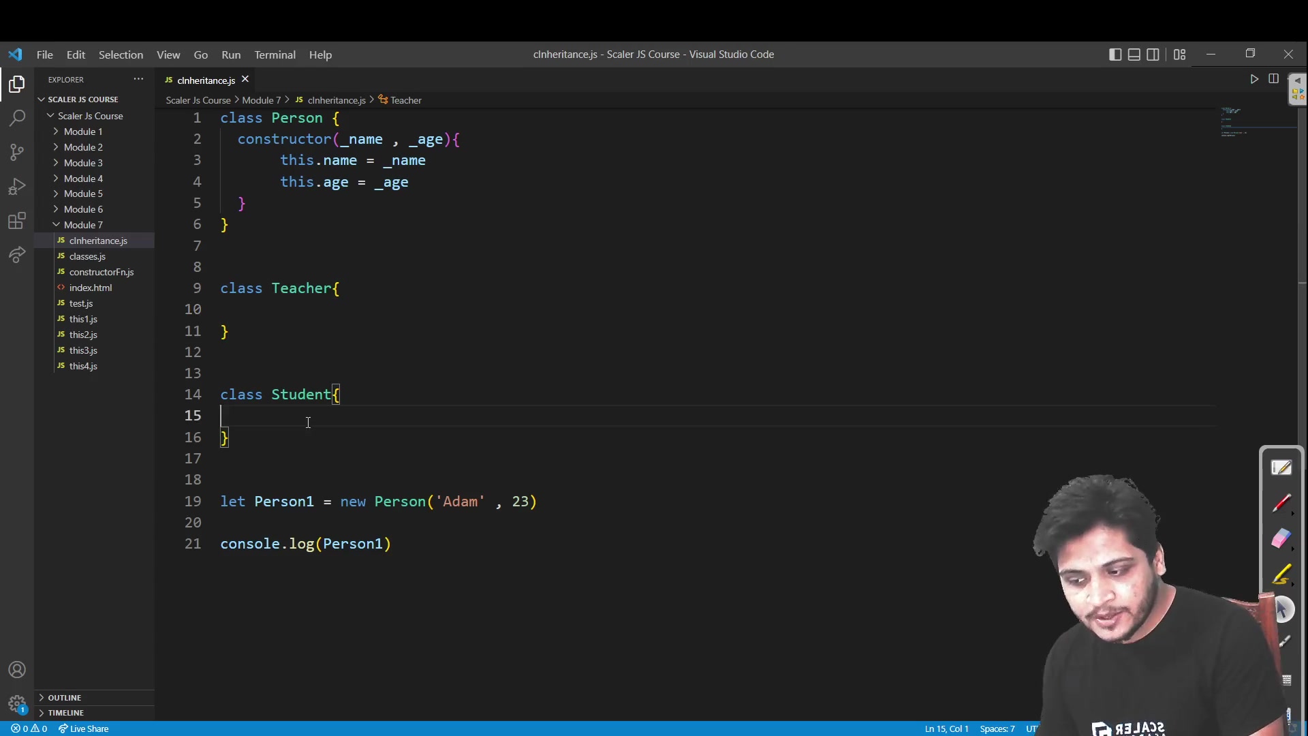Open the Terminal menu

click(x=275, y=55)
